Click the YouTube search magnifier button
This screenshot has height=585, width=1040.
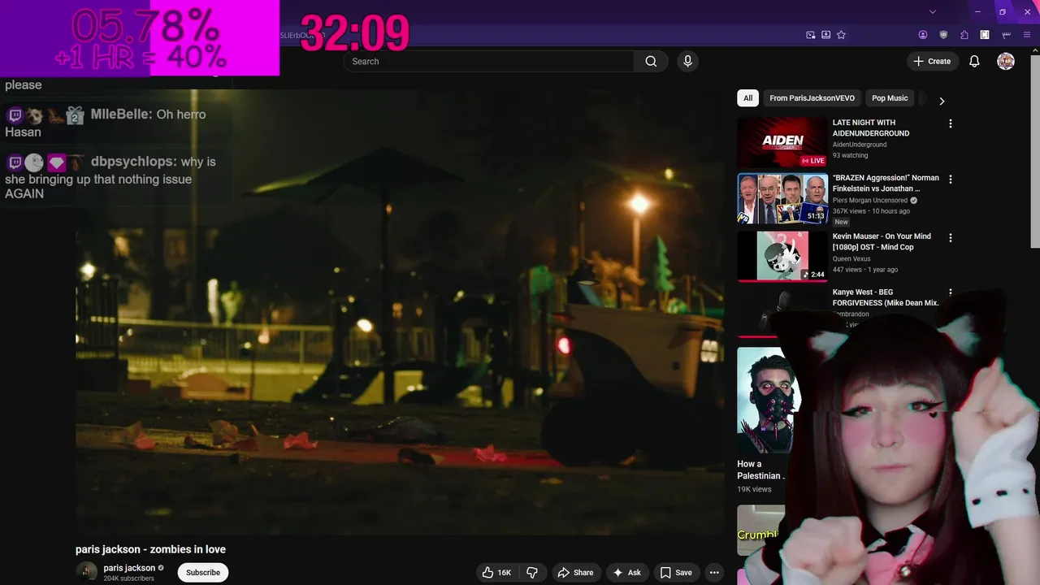coord(651,61)
